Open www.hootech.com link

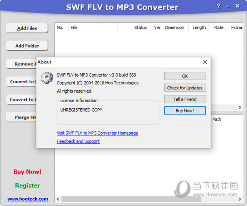[28, 199]
